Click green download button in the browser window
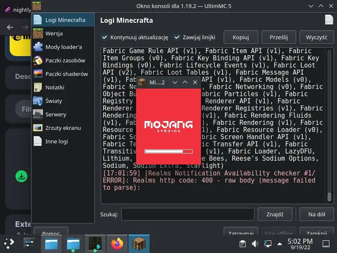The image size is (337, 253). [21, 176]
